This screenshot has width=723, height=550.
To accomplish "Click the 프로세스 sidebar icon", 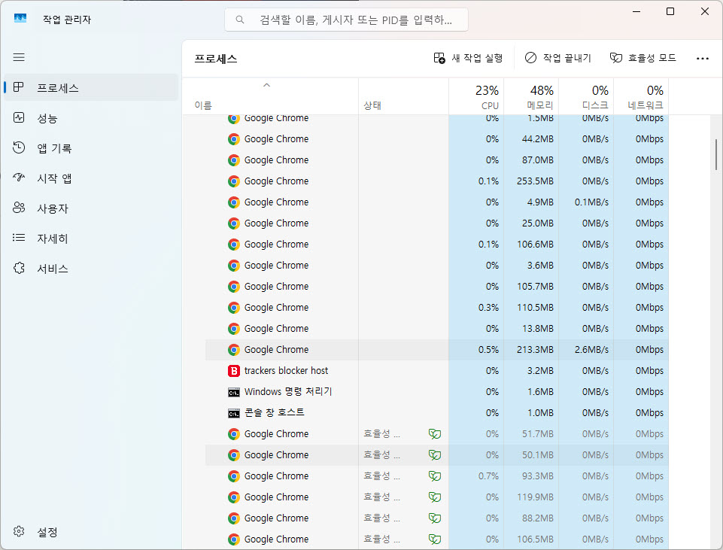I will 19,87.
